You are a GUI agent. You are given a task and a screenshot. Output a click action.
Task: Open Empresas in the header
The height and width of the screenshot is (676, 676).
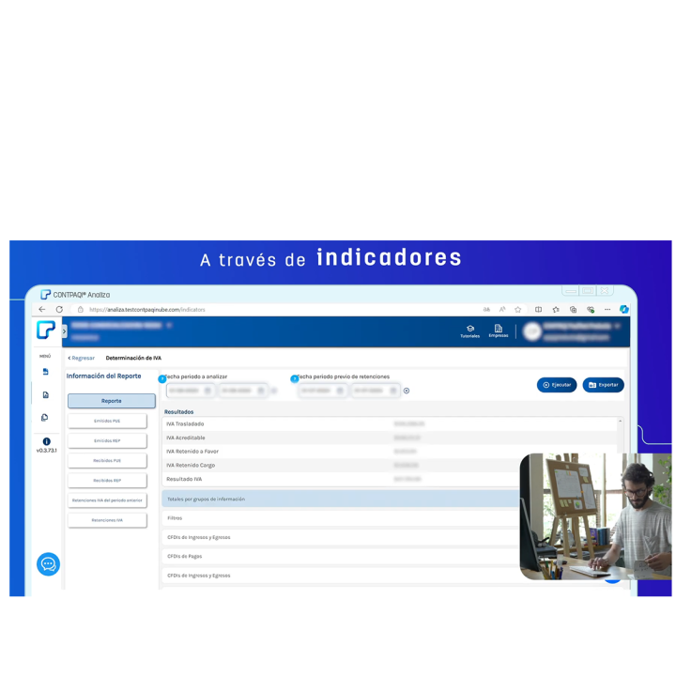(x=499, y=331)
